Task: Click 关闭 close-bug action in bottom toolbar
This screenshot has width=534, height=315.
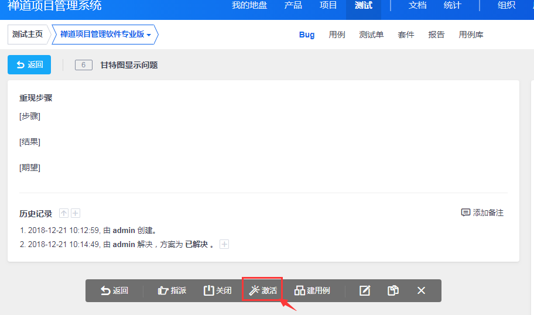Action: pos(218,290)
